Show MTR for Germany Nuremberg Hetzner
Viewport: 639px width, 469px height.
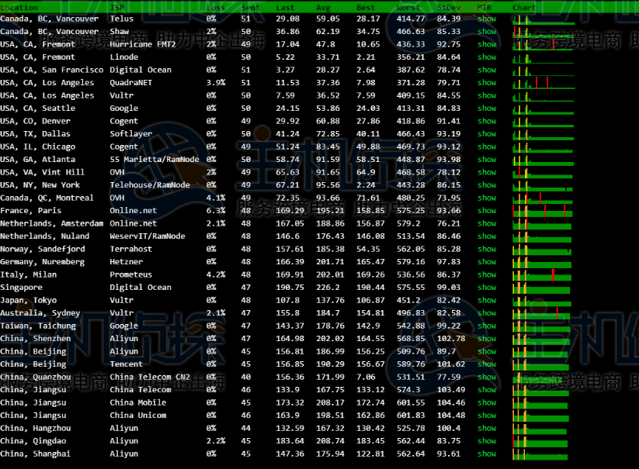487,262
